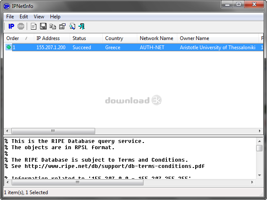Click the text pane's up scroll arrow
The image size is (267, 200).
pos(259,141)
